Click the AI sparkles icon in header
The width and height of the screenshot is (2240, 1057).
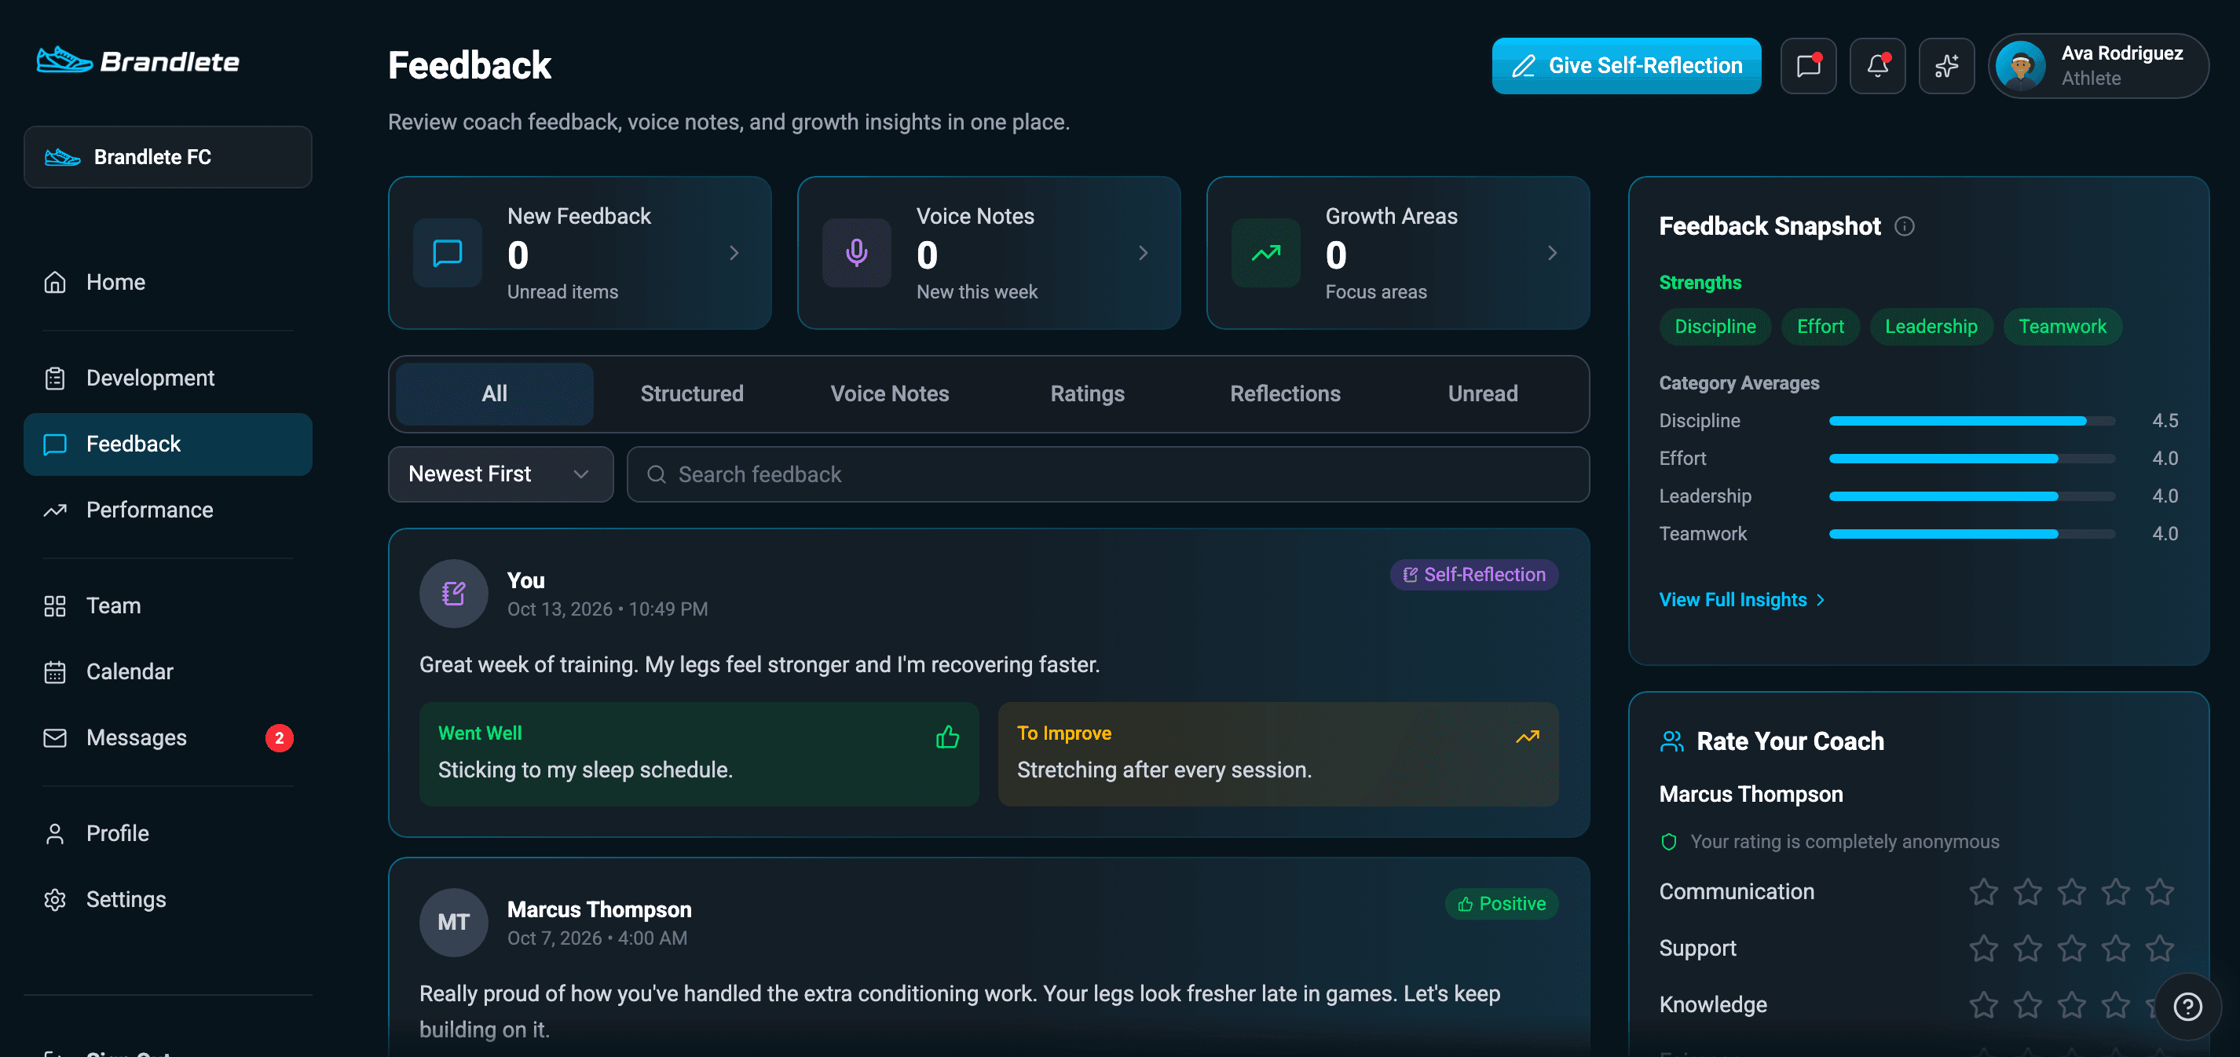coord(1946,65)
